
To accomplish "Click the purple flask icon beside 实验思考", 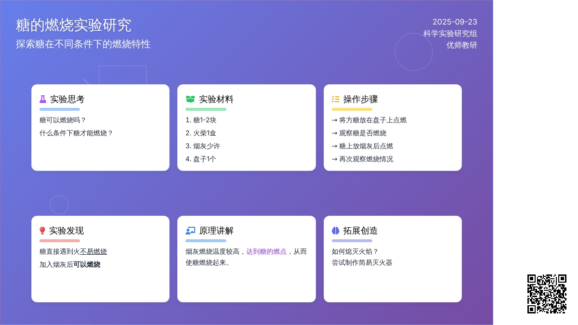I will [x=43, y=99].
